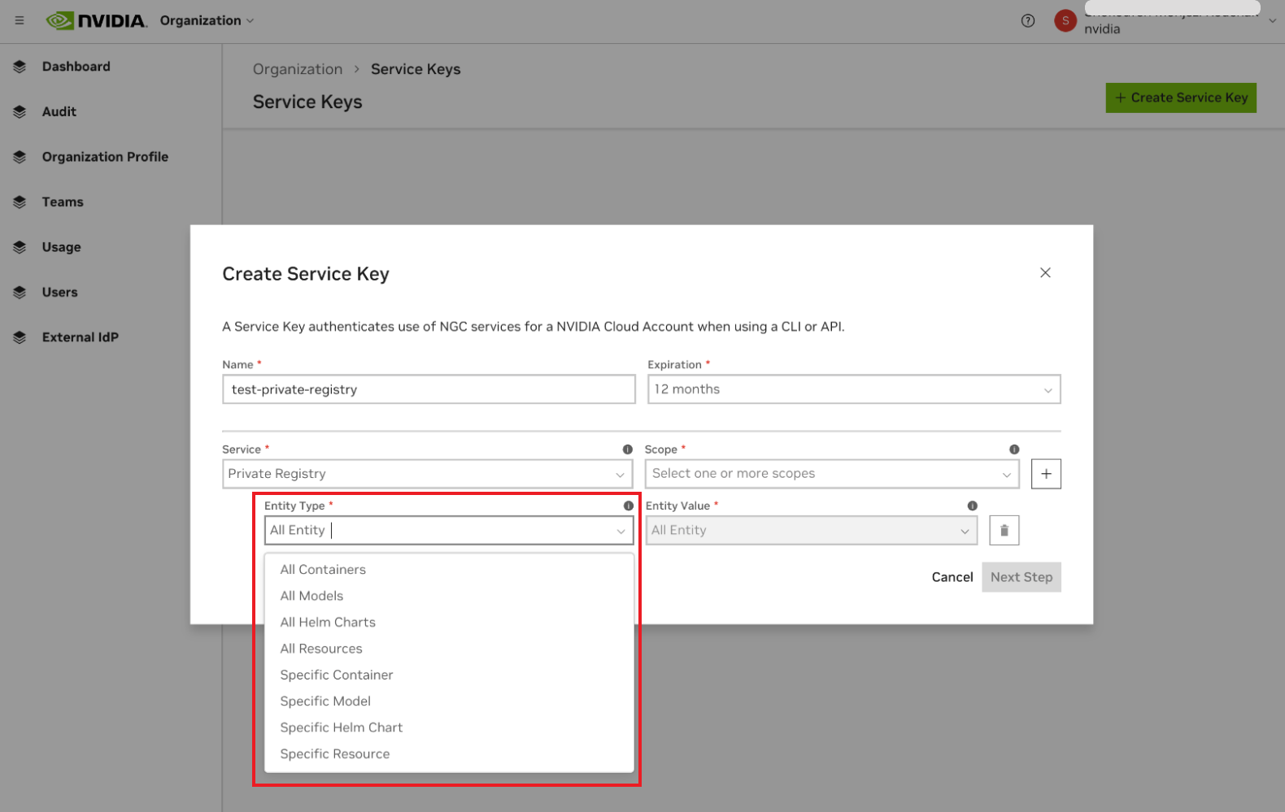1285x812 pixels.
Task: Click the Teams sidebar icon
Action: (20, 202)
